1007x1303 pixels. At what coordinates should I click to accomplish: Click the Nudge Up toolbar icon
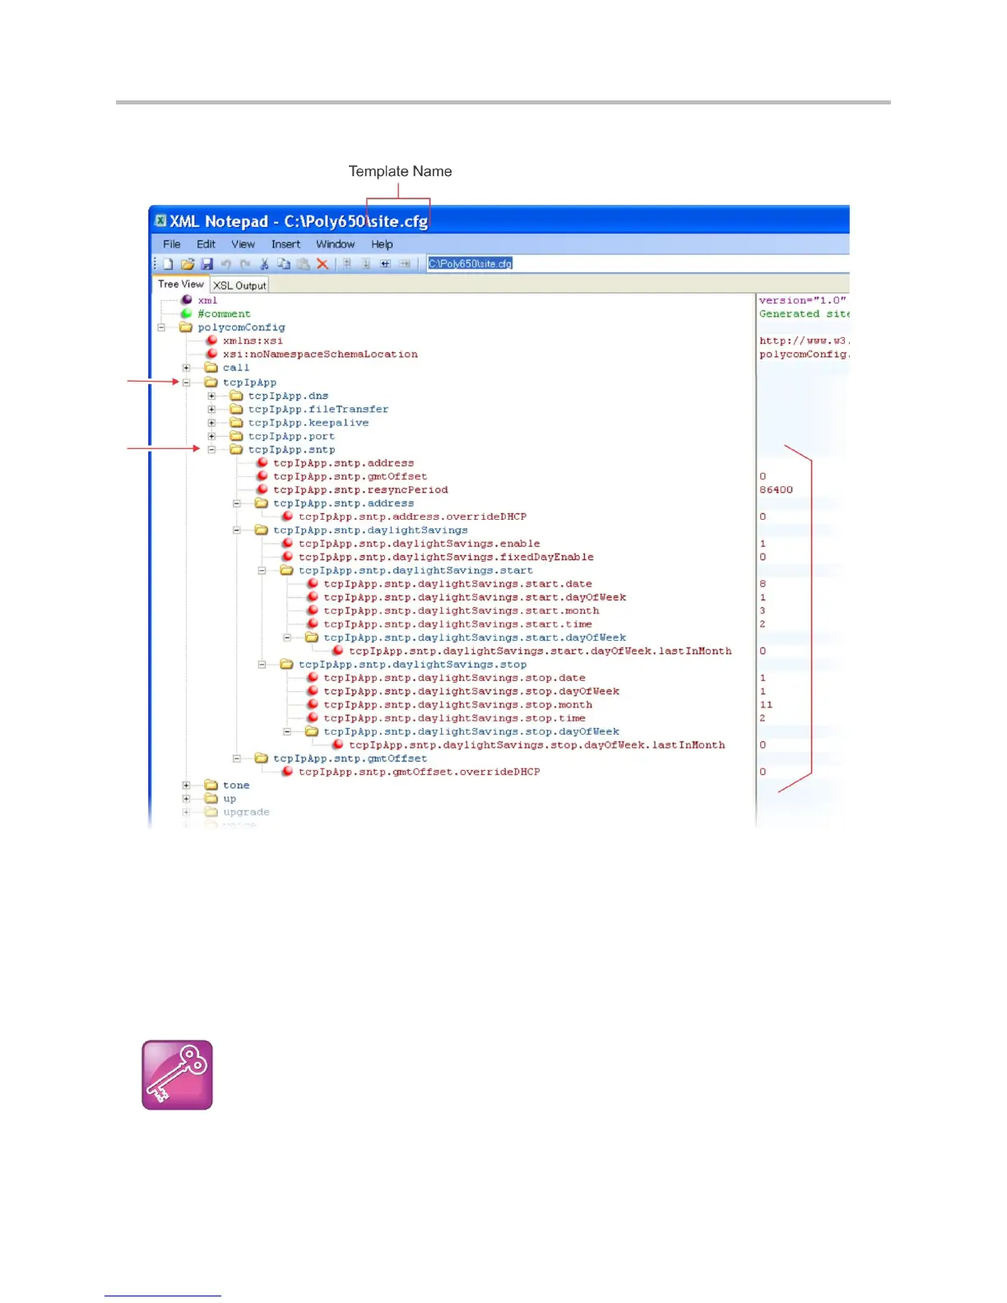click(x=347, y=264)
